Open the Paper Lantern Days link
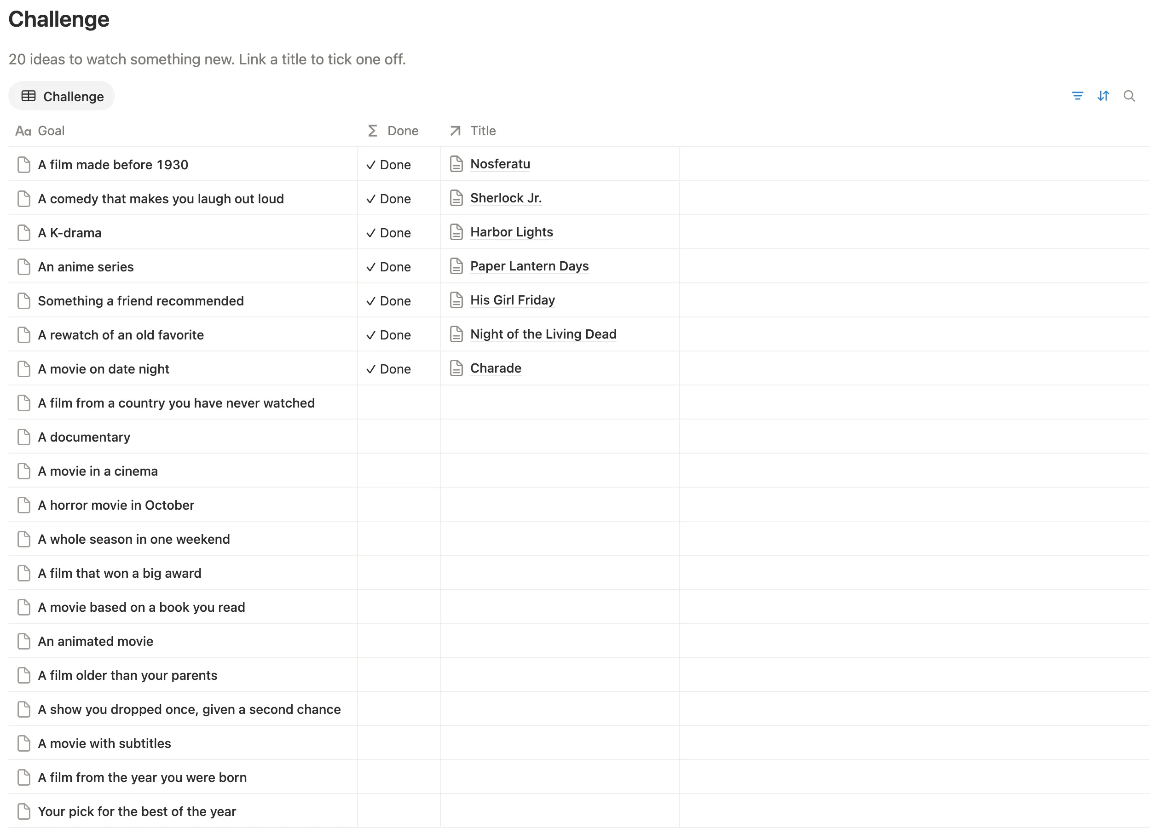 pyautogui.click(x=529, y=266)
